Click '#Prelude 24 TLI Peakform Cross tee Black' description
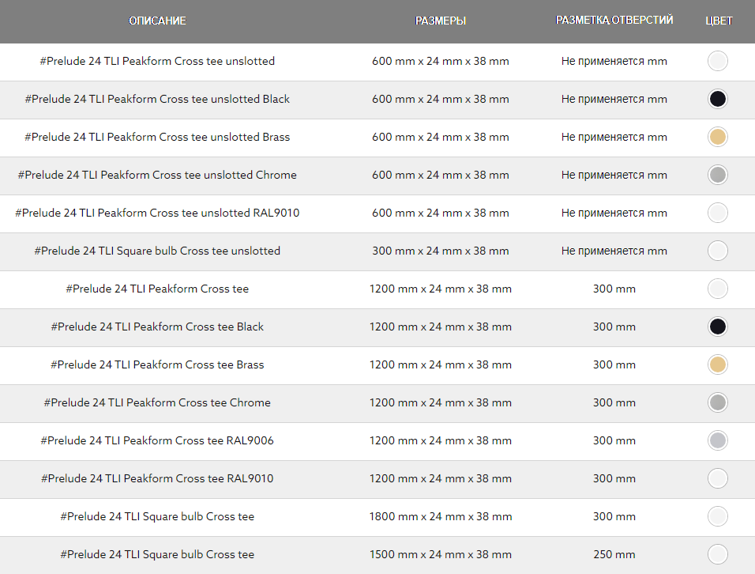 pos(157,327)
